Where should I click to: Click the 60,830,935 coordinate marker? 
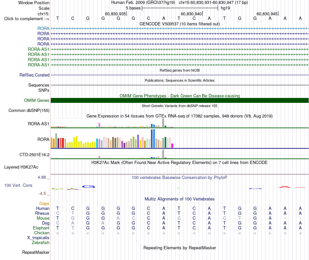click(115, 14)
